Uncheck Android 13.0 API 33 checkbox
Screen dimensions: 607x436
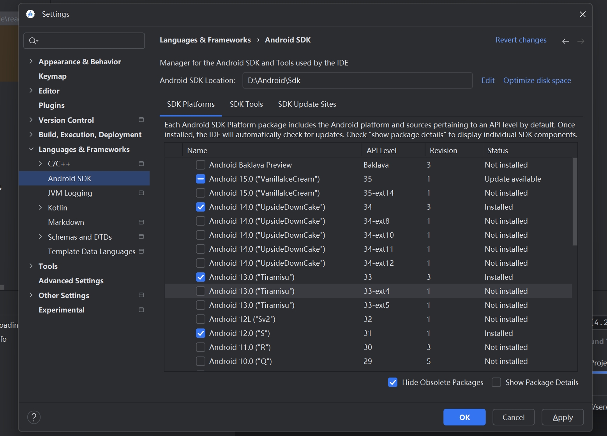(201, 277)
